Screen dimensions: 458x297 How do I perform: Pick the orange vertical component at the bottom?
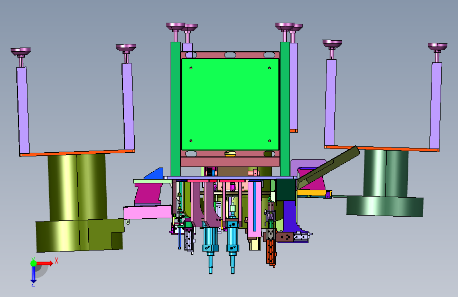coord(271,252)
